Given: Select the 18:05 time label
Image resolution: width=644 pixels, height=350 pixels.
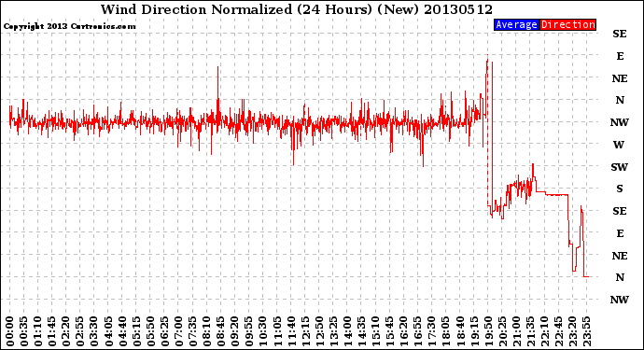Looking at the screenshot, I should 446,331.
